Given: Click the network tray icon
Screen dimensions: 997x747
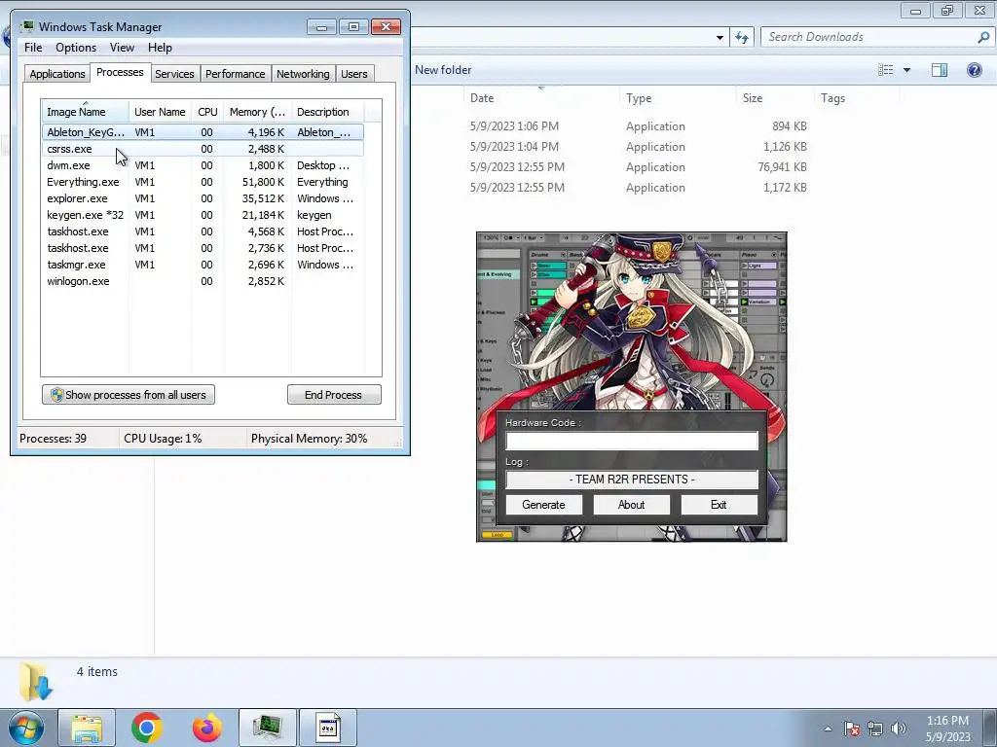Looking at the screenshot, I should tap(875, 729).
